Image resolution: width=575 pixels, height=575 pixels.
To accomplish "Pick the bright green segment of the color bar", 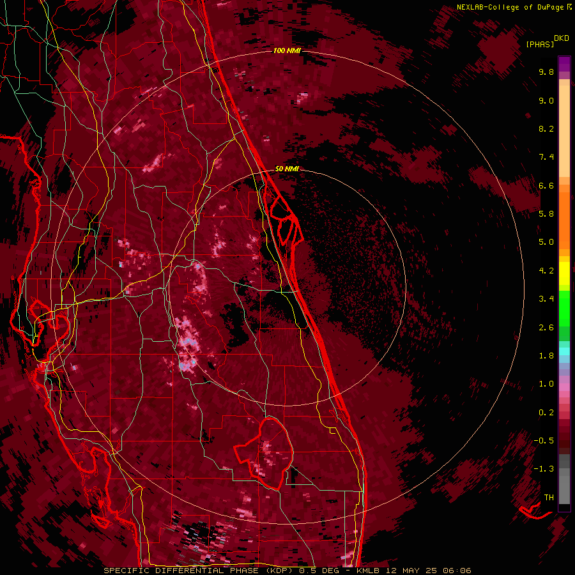I will coord(564,309).
